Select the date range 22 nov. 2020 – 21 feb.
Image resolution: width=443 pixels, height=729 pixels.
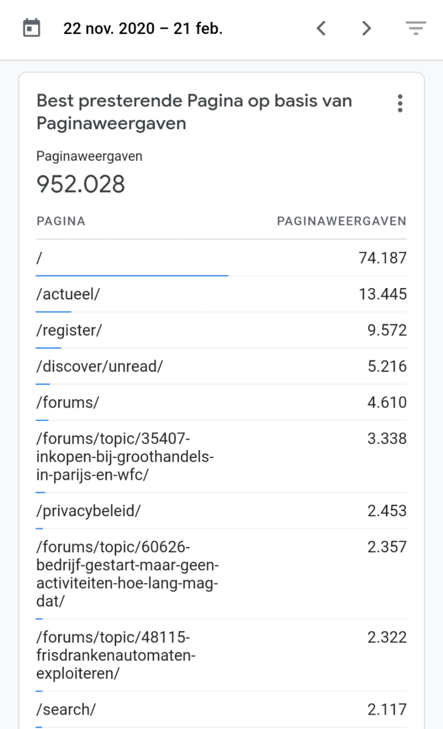pyautogui.click(x=143, y=29)
